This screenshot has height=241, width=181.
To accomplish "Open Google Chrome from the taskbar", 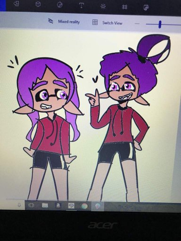I will pos(84,206).
